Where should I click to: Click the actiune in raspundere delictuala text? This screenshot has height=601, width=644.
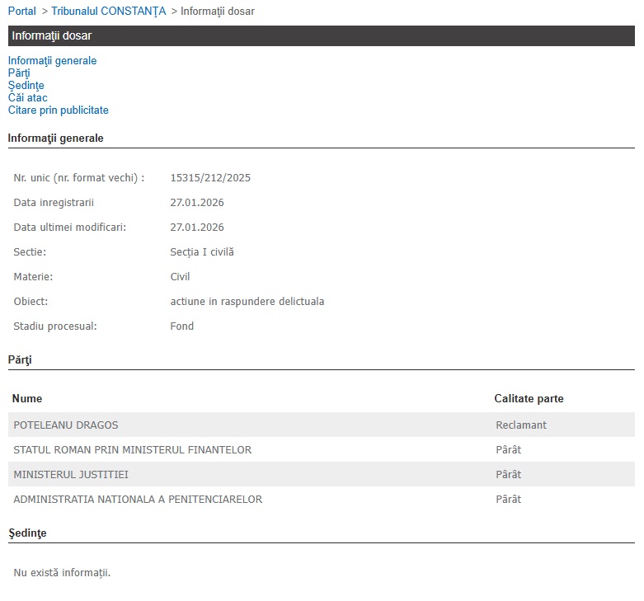(x=247, y=302)
